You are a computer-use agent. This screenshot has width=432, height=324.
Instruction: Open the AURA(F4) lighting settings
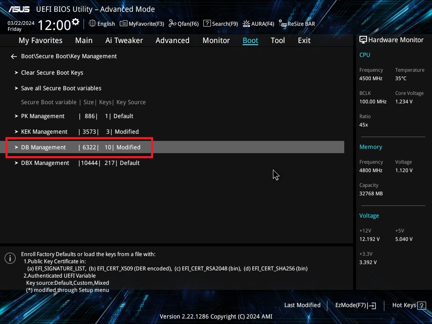click(x=258, y=24)
